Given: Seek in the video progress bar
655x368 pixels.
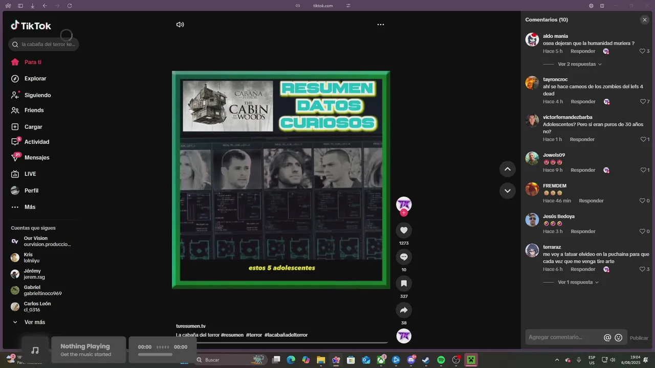Looking at the screenshot, I should pos(282,343).
